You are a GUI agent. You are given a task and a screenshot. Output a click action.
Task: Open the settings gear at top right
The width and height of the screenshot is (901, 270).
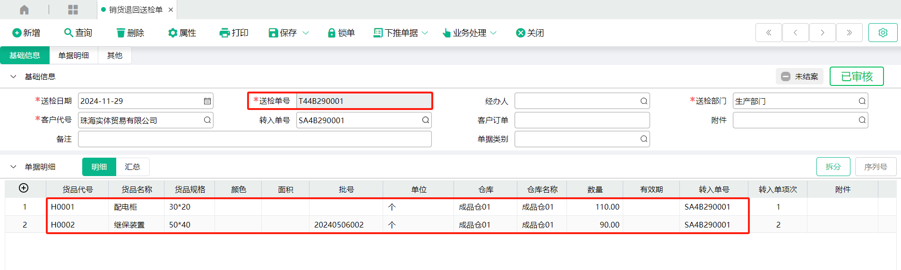click(x=883, y=33)
